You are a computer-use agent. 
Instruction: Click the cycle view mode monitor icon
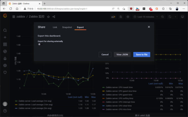pyautogui.click(x=182, y=17)
